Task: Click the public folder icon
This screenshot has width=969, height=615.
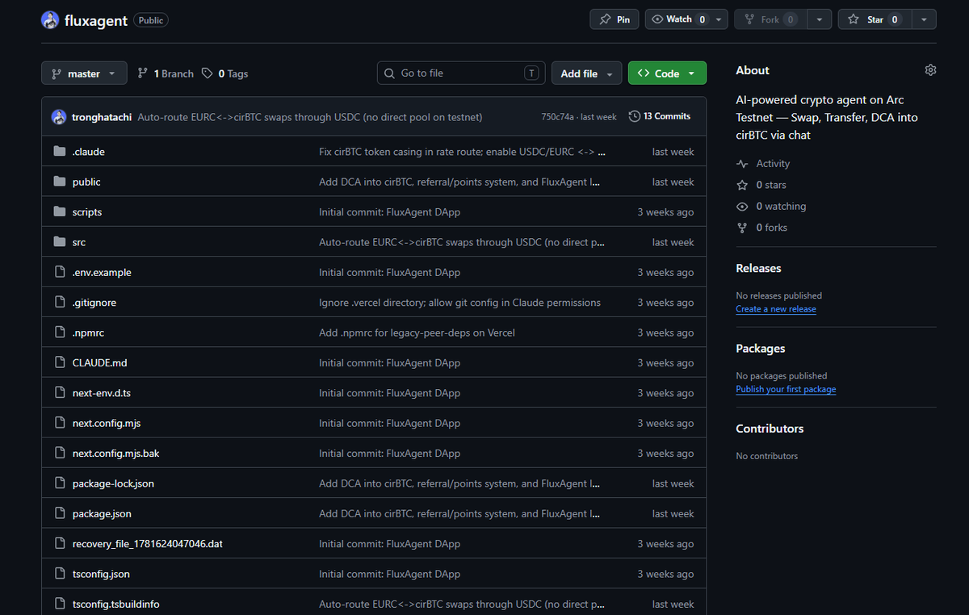Action: click(x=59, y=182)
